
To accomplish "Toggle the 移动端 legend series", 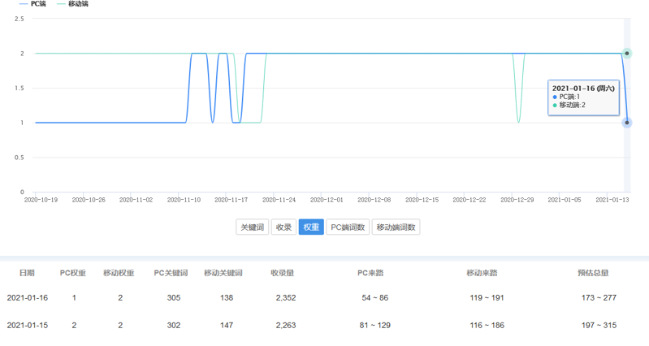I will point(72,4).
